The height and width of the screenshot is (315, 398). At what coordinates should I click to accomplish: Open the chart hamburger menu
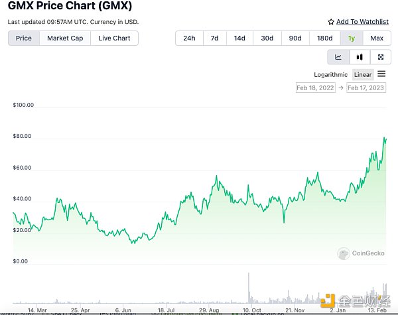[381, 74]
